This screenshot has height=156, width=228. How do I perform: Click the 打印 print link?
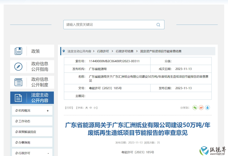point(69,108)
